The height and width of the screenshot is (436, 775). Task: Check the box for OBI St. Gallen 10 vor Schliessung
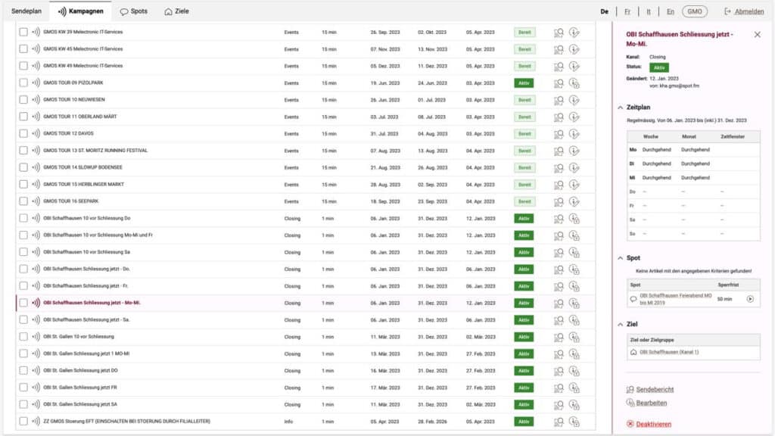pyautogui.click(x=23, y=337)
